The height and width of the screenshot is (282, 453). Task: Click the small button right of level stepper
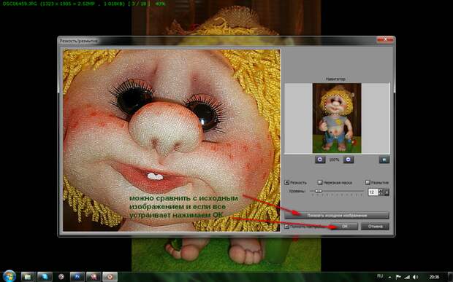click(x=387, y=192)
